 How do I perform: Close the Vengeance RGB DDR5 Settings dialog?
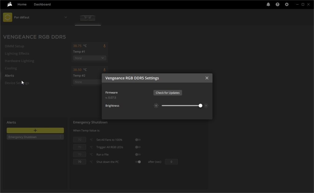coord(207,78)
